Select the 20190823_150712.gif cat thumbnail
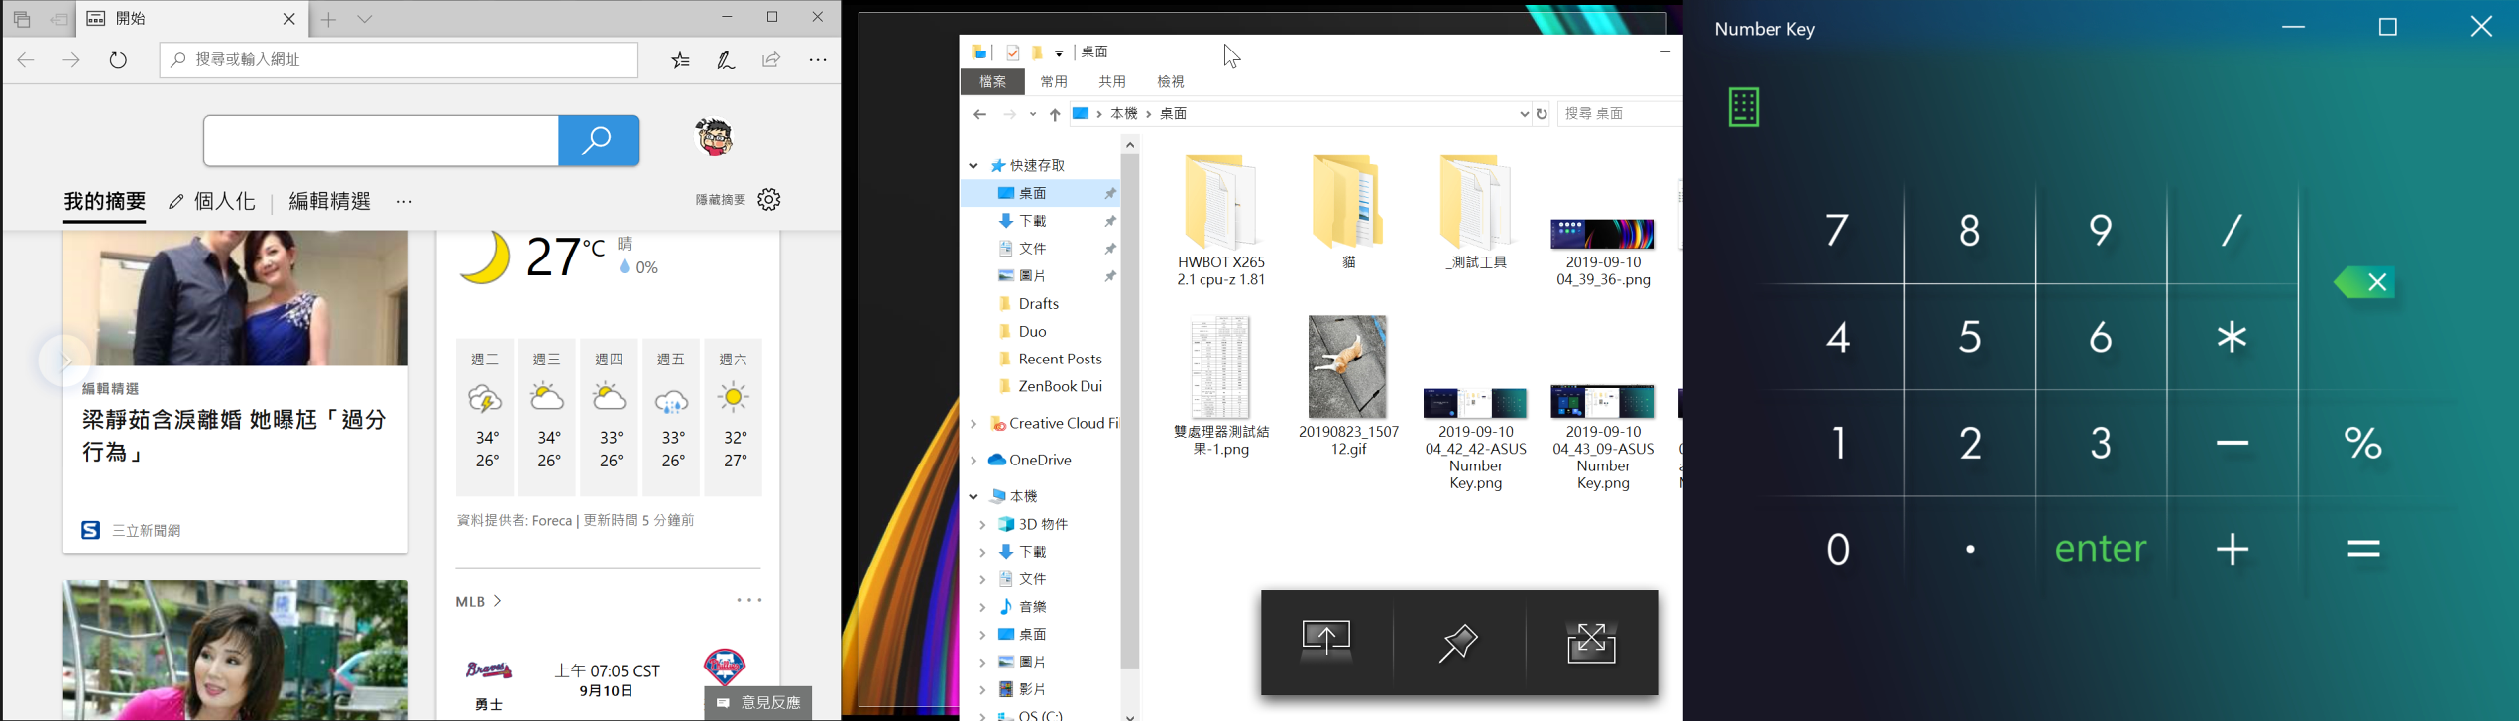The width and height of the screenshot is (2519, 721). coord(1347,367)
